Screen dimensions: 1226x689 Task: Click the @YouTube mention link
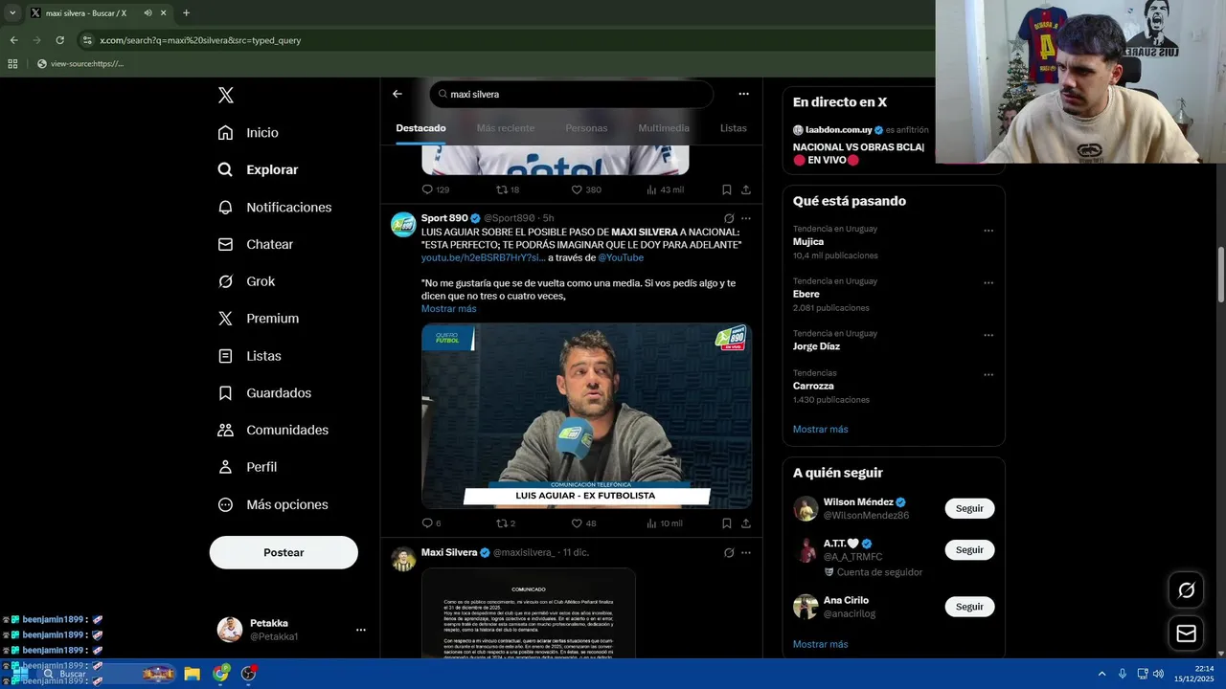pyautogui.click(x=621, y=257)
